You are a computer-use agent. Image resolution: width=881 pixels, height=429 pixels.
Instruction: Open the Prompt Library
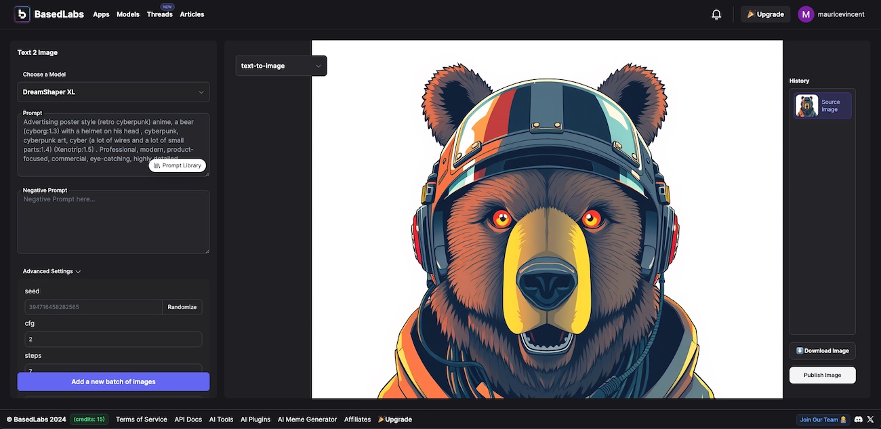click(178, 165)
